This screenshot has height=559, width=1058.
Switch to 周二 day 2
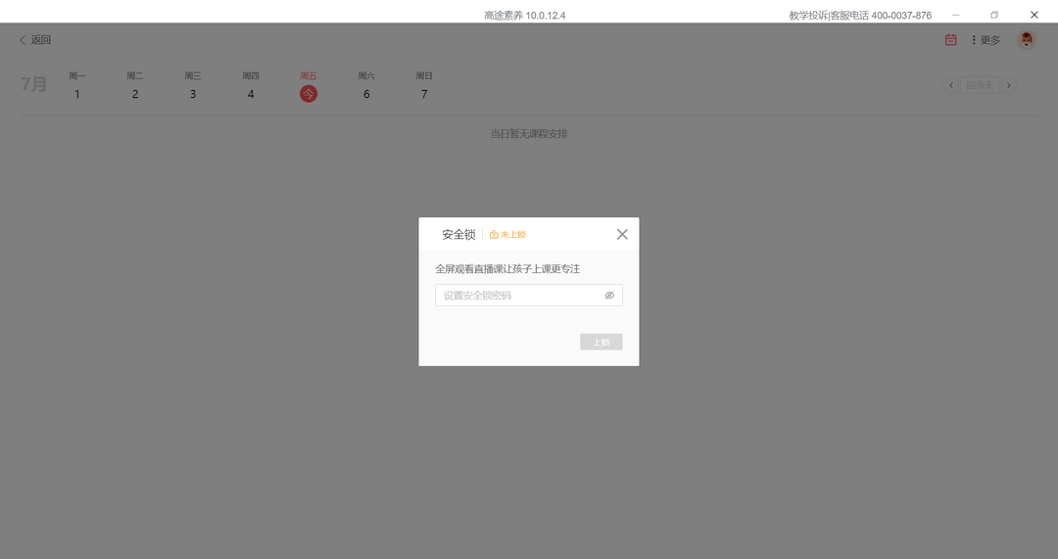point(135,94)
